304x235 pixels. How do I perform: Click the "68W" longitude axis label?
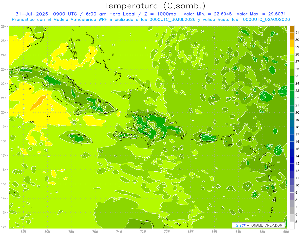[x=191, y=231]
